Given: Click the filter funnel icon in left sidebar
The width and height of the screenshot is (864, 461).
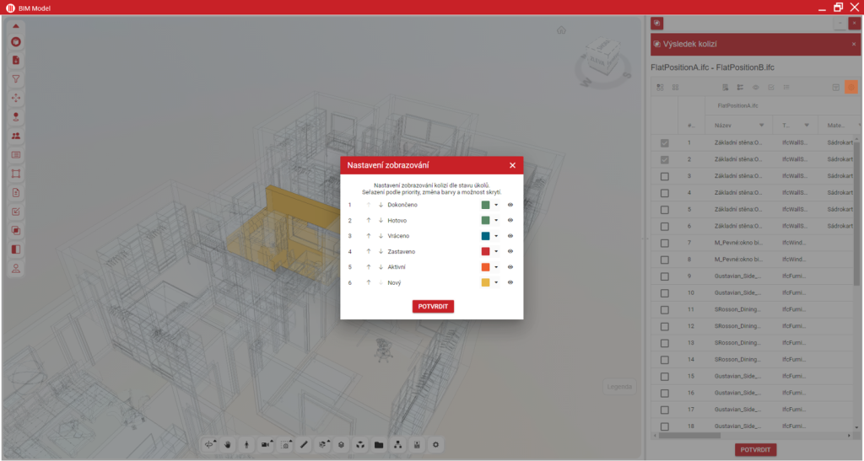Looking at the screenshot, I should pyautogui.click(x=16, y=79).
